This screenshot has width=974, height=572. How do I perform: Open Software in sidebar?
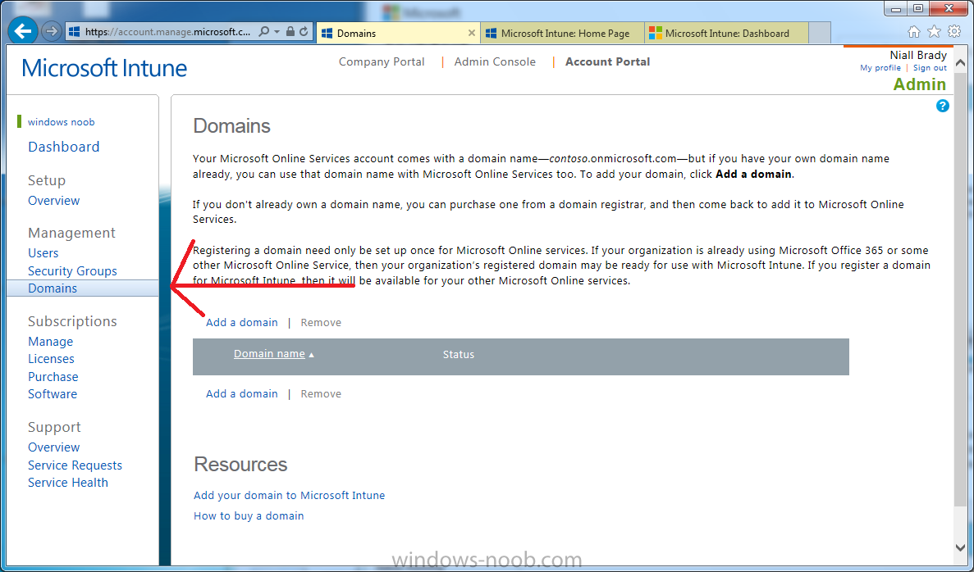point(53,394)
